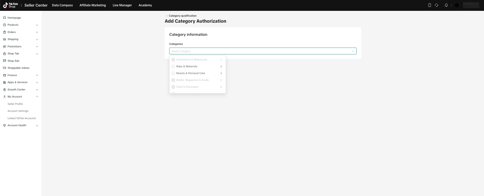Collapse the My Account sidebar section
The image size is (484, 196).
(37, 97)
